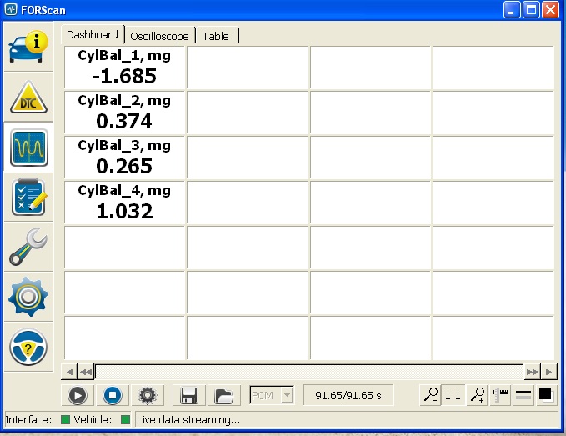Switch to the Oscilloscope tab
Screen dimensions: 566x436
159,36
